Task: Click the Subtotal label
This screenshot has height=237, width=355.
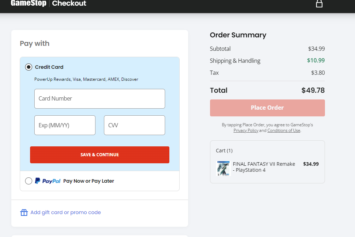Action: click(x=220, y=49)
